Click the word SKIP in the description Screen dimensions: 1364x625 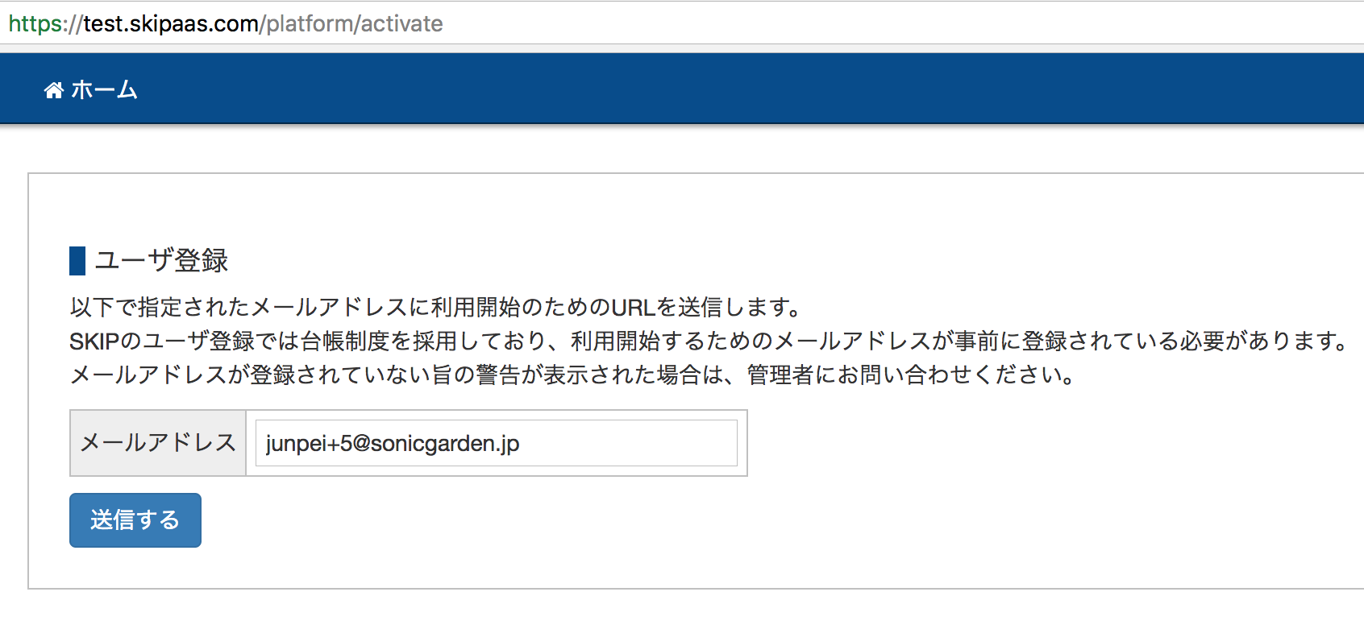click(94, 341)
